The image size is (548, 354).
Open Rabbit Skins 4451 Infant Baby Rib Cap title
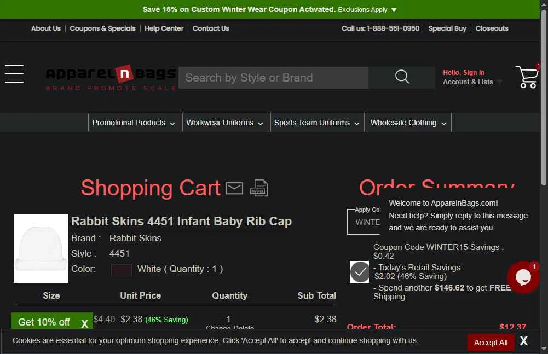point(181,221)
